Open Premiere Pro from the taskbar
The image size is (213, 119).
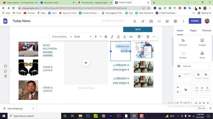[118, 116]
